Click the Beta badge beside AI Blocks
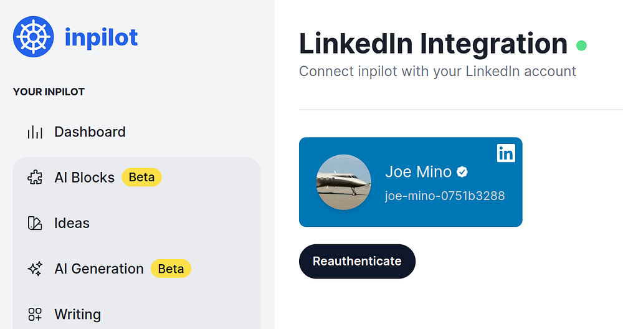Viewport: 623px width, 329px height. click(x=141, y=178)
